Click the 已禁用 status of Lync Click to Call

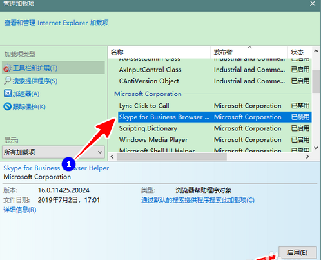pyautogui.click(x=300, y=106)
